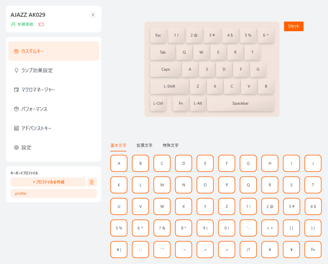Open the パフォーマンス page
The image size is (328, 264).
[53, 109]
